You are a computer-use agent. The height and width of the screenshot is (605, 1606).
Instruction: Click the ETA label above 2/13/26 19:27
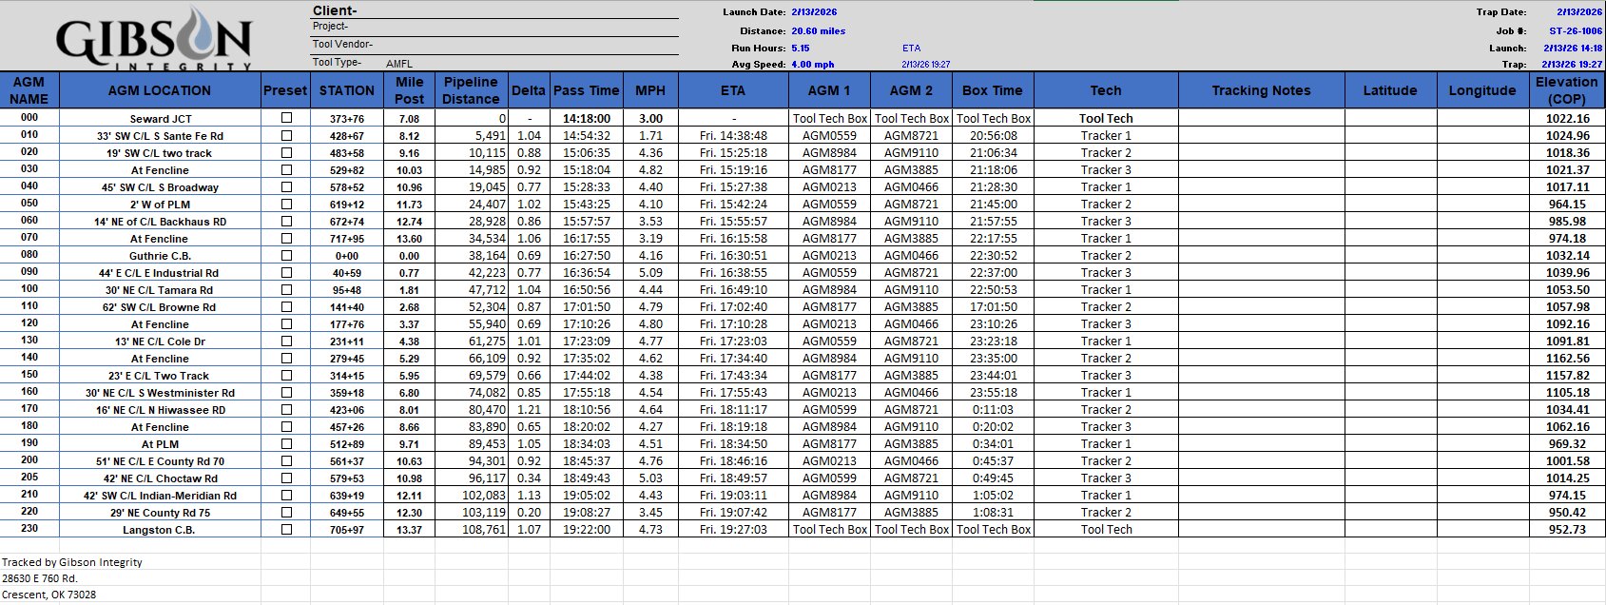click(x=911, y=48)
